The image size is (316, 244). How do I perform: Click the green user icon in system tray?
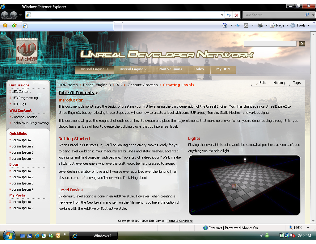coord(267,235)
